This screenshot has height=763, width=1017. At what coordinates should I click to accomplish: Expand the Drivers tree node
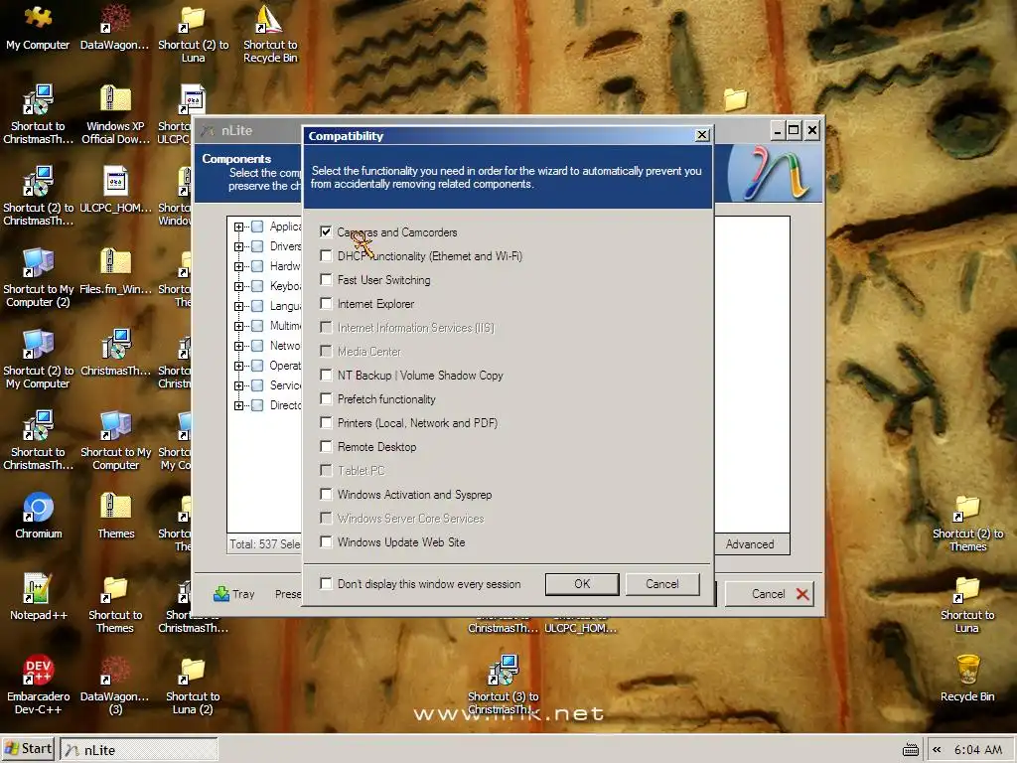tap(238, 246)
